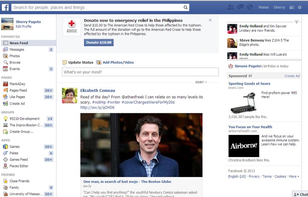
Task: Click the Terms footer link
Action: (x=267, y=177)
